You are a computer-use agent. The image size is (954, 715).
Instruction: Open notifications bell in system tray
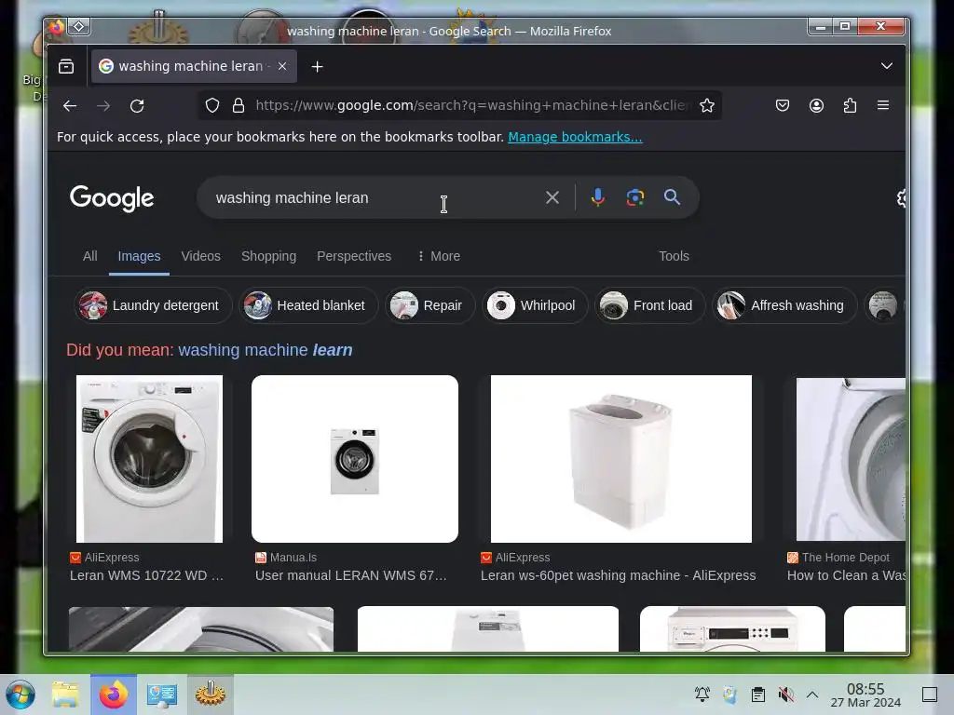[x=702, y=694]
